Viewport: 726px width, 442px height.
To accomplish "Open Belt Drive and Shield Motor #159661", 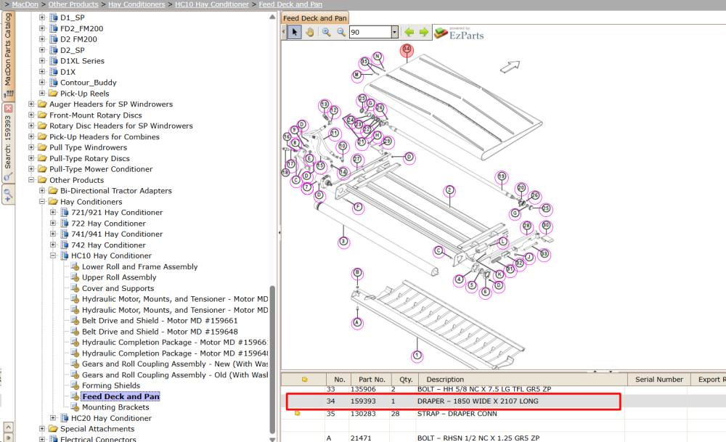I will point(160,321).
